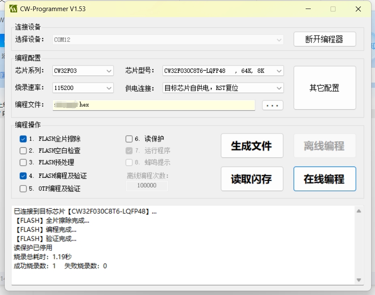Click the CW-Programmer app icon in title bar

(13, 9)
